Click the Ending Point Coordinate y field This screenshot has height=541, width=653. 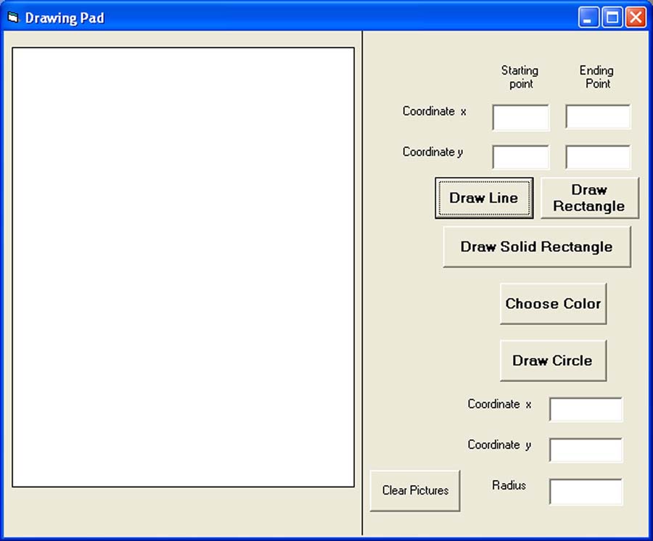(597, 157)
